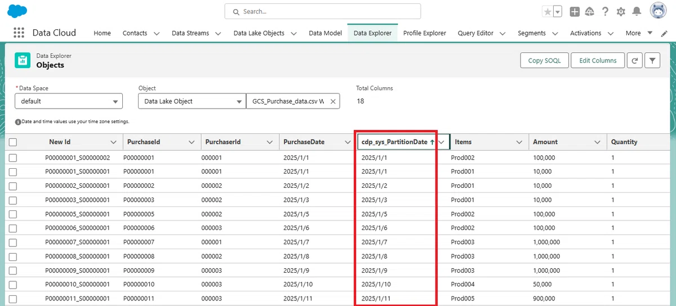
Task: Open the Items column menu chevron
Action: (519, 142)
